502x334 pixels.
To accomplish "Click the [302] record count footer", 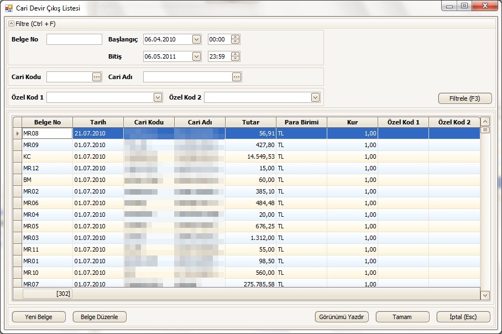I will tap(48, 294).
